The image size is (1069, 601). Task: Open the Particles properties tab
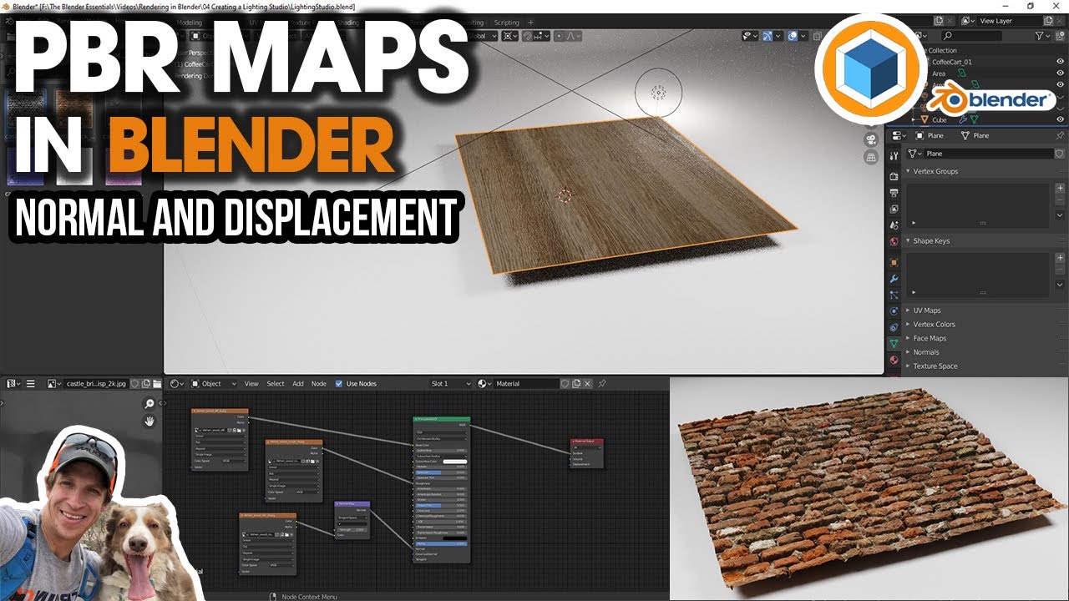[x=894, y=295]
